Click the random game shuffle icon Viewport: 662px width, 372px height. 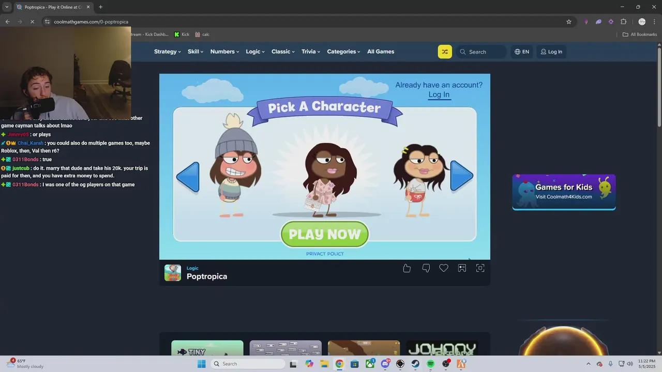(x=445, y=52)
